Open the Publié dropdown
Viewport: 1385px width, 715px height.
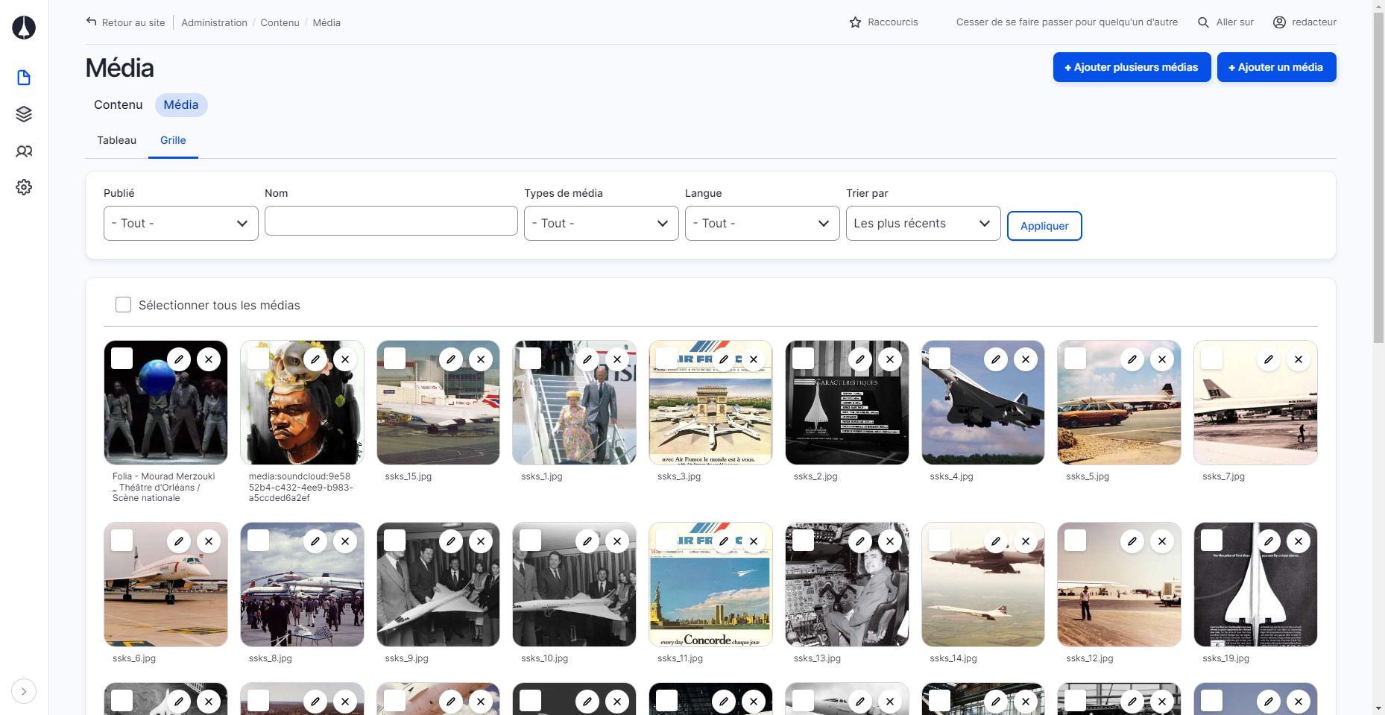pos(181,224)
